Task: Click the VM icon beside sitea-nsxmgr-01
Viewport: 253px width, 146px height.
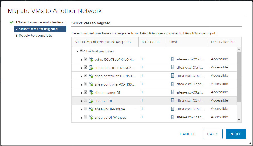Action: click(91, 92)
